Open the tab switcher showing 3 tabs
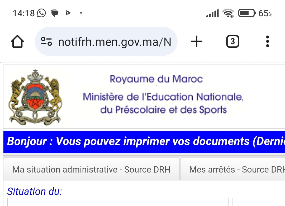The width and height of the screenshot is (285, 206). pyautogui.click(x=232, y=42)
